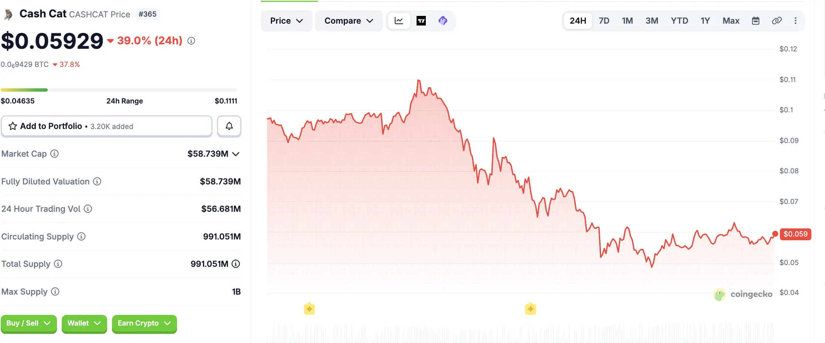Switch to the 3M range tab

coord(652,21)
